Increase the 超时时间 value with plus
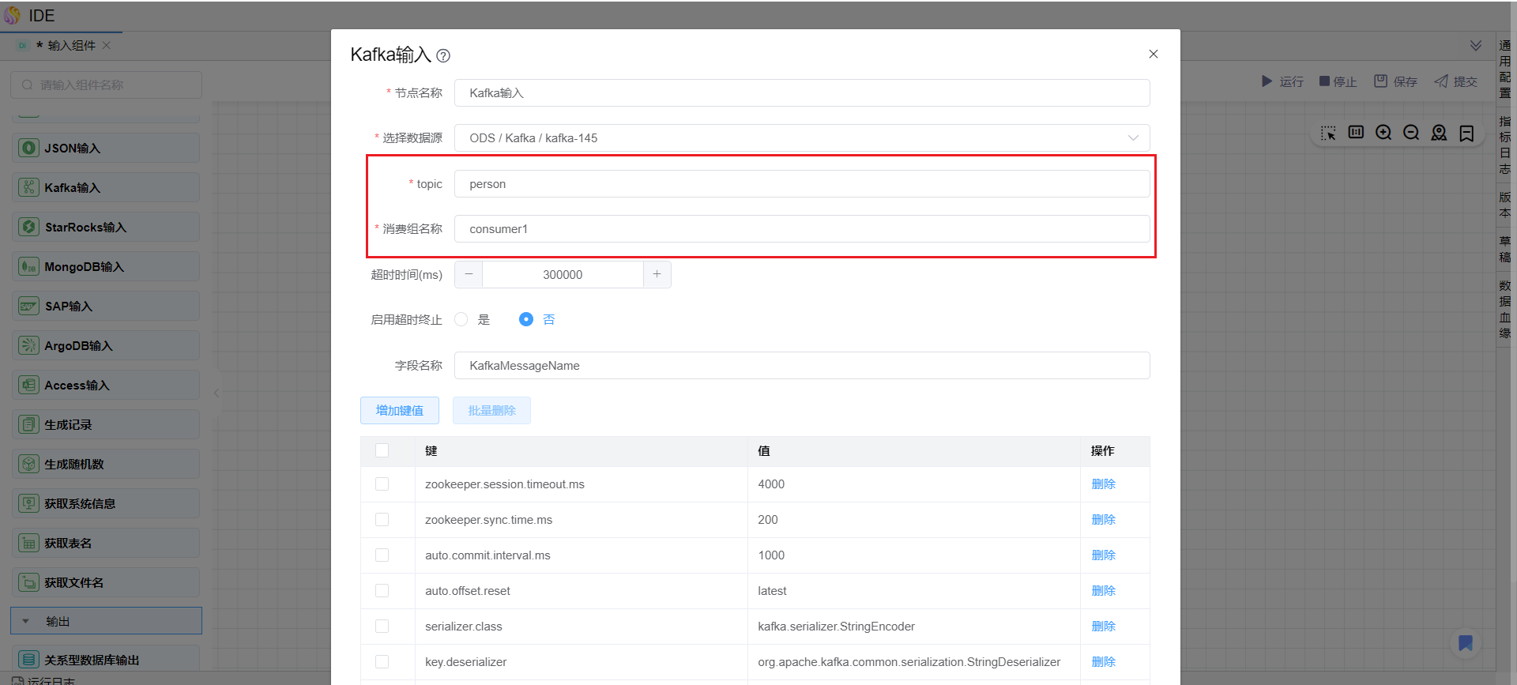The image size is (1517, 685). click(x=657, y=274)
